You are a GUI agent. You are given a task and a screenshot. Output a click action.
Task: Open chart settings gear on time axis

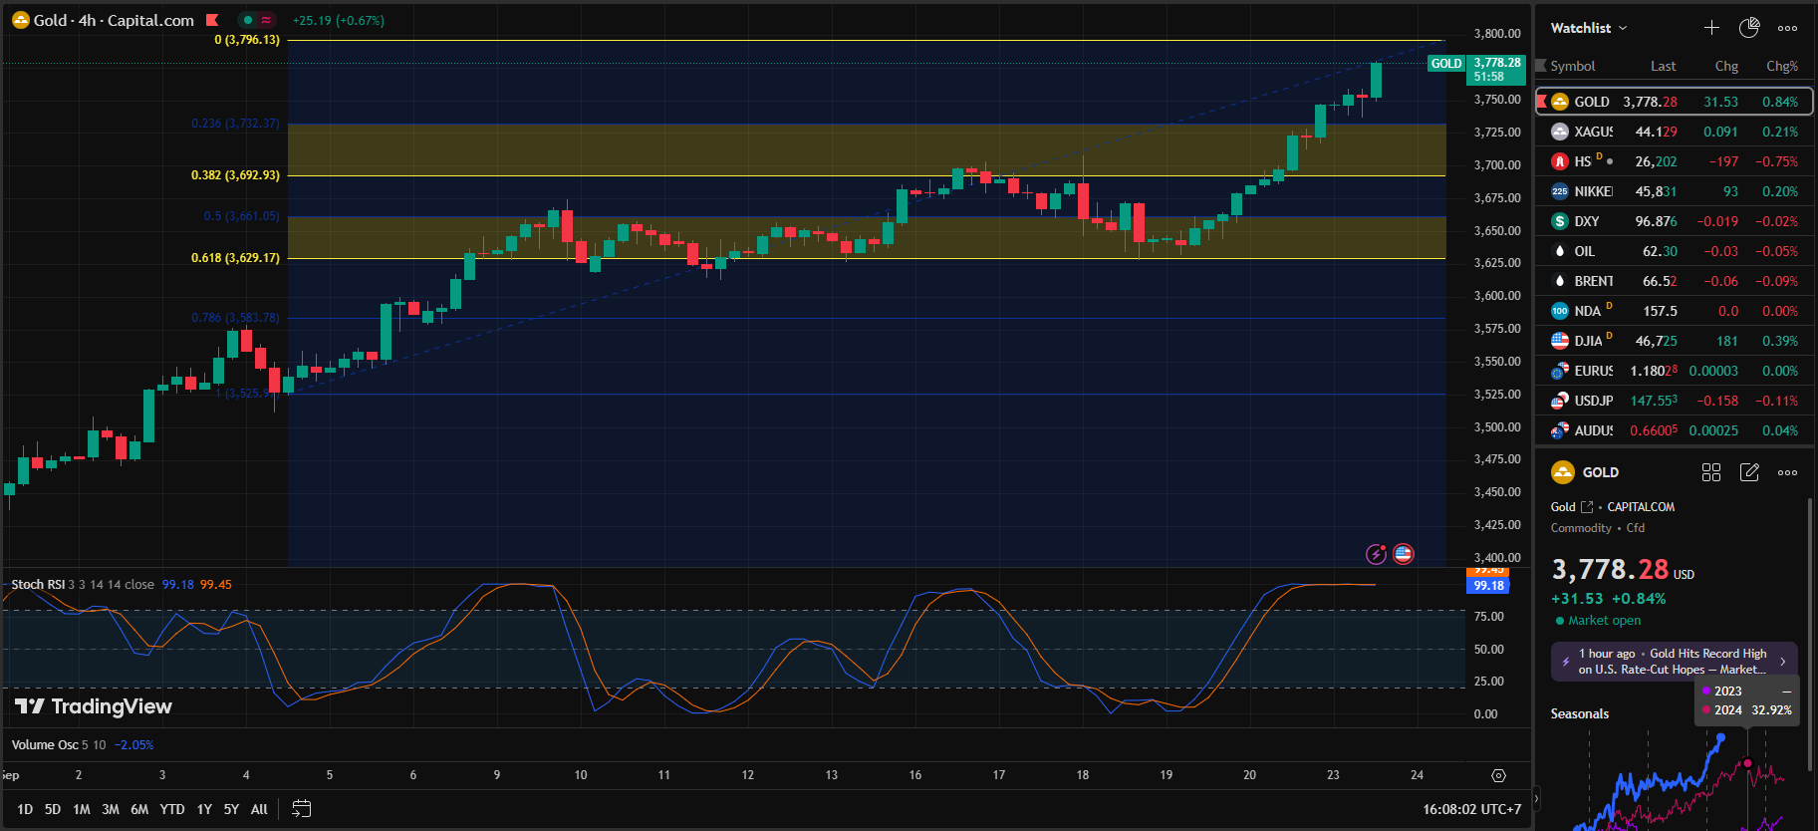[1498, 775]
